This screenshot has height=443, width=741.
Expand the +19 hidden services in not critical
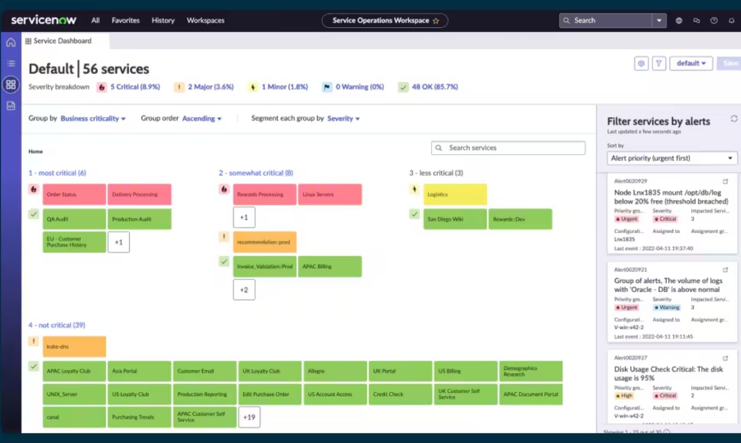pyautogui.click(x=249, y=417)
